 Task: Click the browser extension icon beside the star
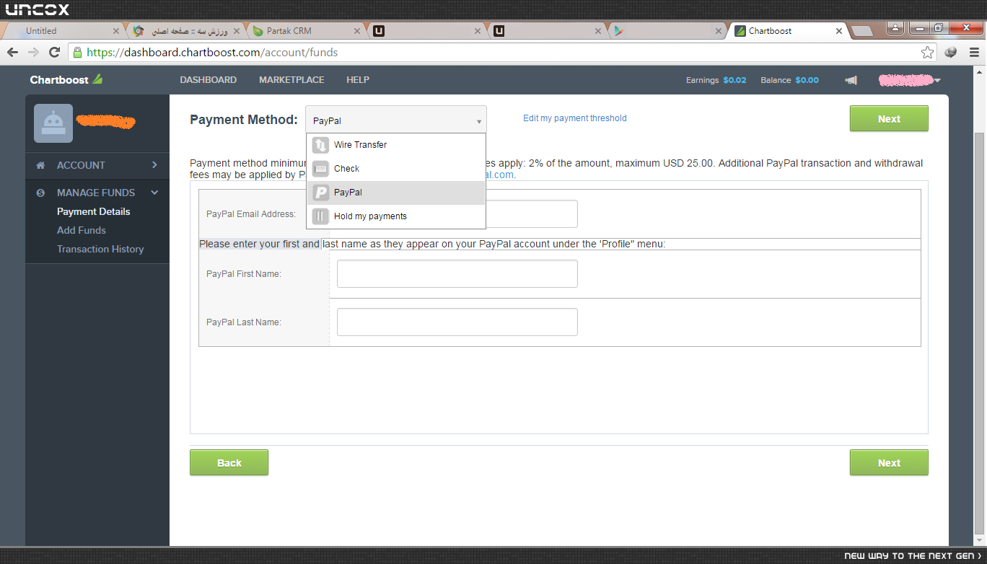(x=951, y=52)
